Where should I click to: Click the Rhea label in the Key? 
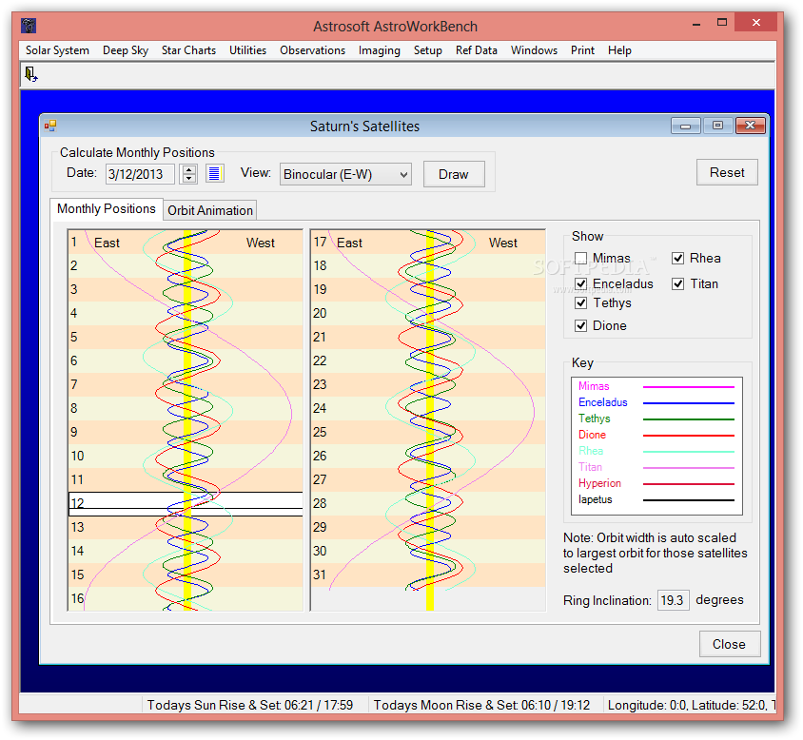(591, 451)
